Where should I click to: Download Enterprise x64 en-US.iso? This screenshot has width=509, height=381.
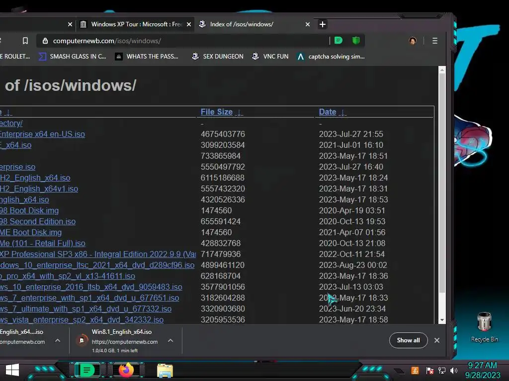(x=42, y=134)
